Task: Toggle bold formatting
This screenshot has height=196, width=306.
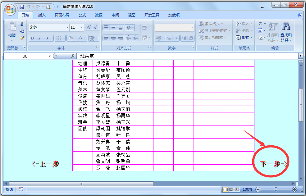Action: point(32,38)
